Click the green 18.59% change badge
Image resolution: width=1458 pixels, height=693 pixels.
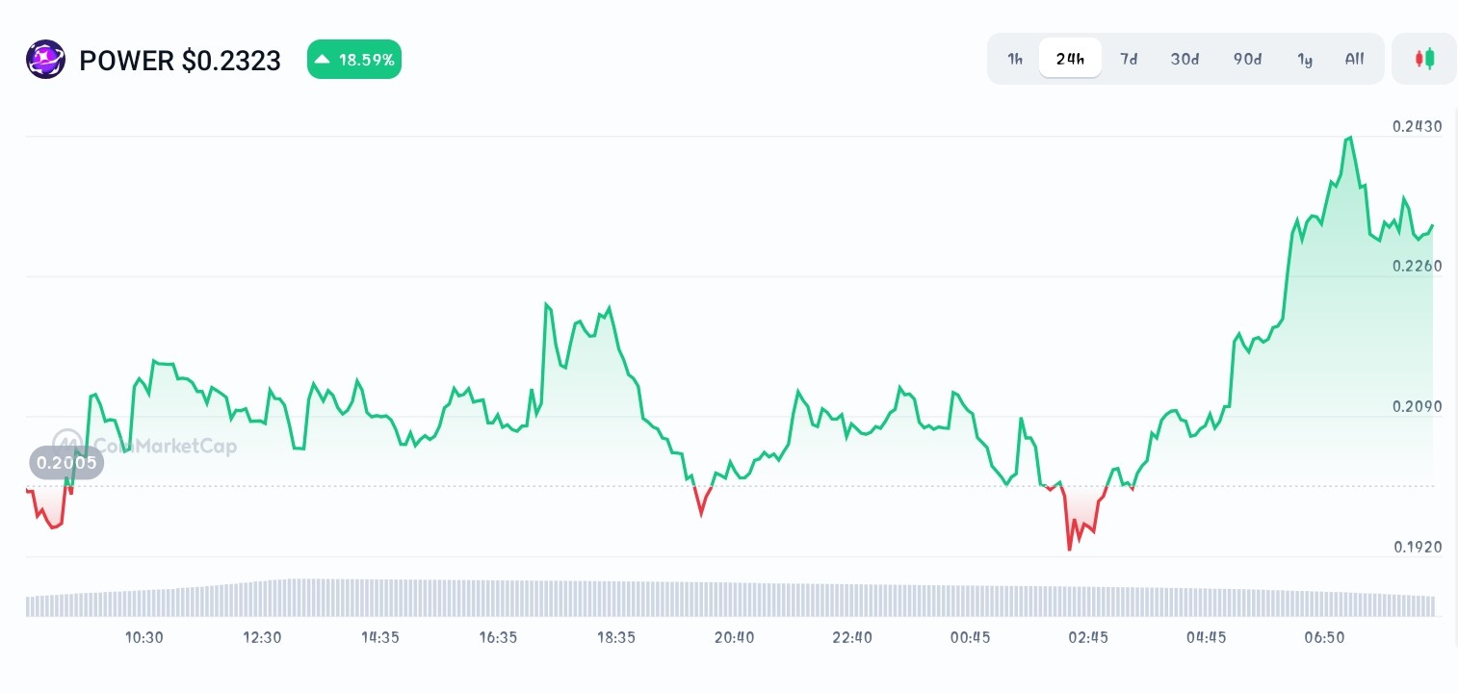(x=354, y=60)
